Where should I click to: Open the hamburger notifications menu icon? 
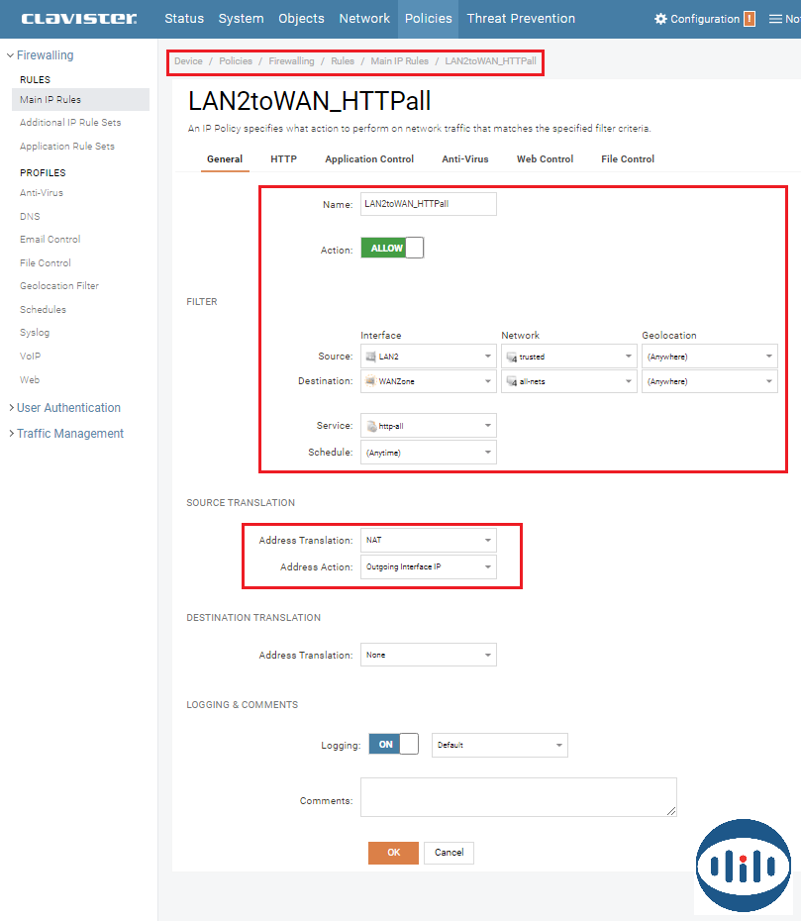[x=775, y=19]
